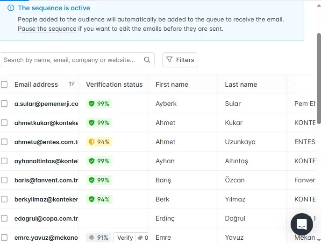Sort by the Verification status column
Image resolution: width=321 pixels, height=243 pixels.
(114, 84)
